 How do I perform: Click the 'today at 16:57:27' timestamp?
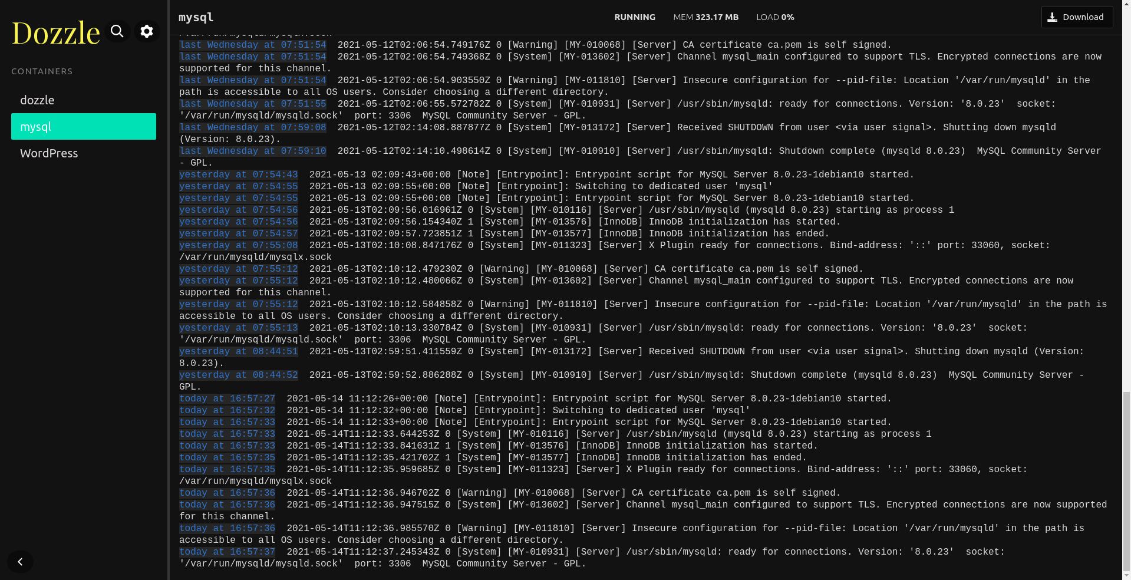[x=227, y=398]
